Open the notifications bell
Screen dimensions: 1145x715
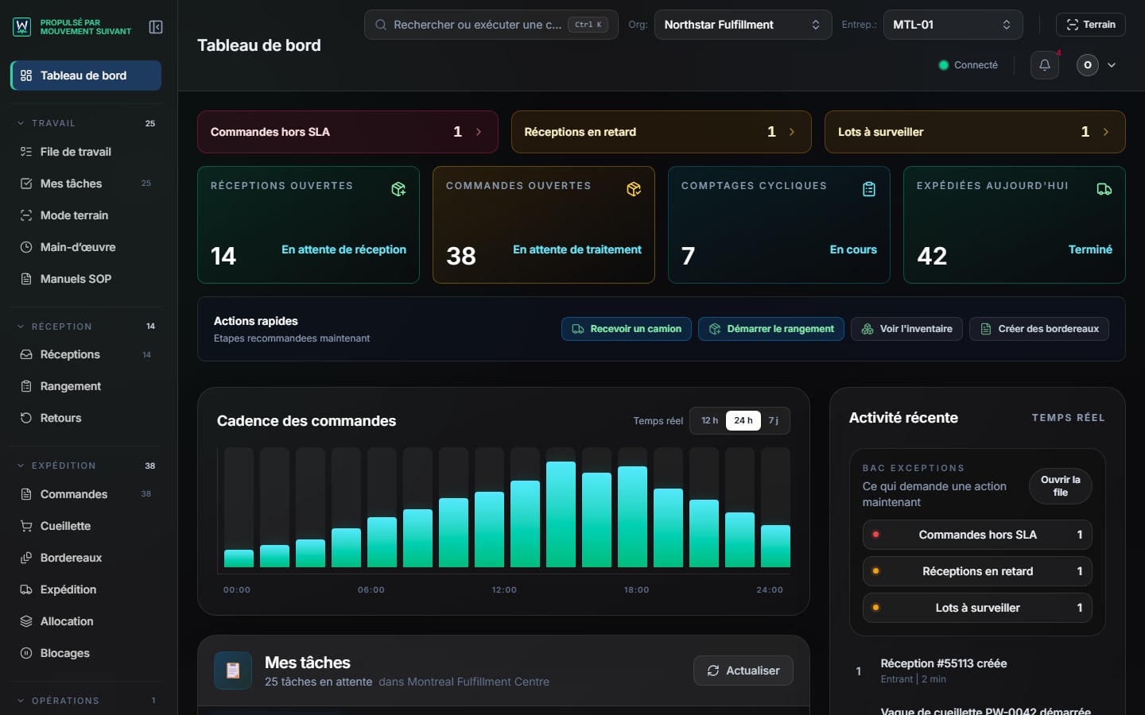point(1045,65)
